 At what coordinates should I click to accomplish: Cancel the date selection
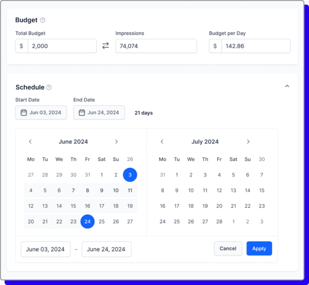coord(228,248)
